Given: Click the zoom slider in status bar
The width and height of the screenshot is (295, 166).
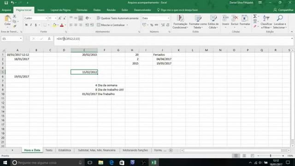Looking at the screenshot, I should coord(271,156).
